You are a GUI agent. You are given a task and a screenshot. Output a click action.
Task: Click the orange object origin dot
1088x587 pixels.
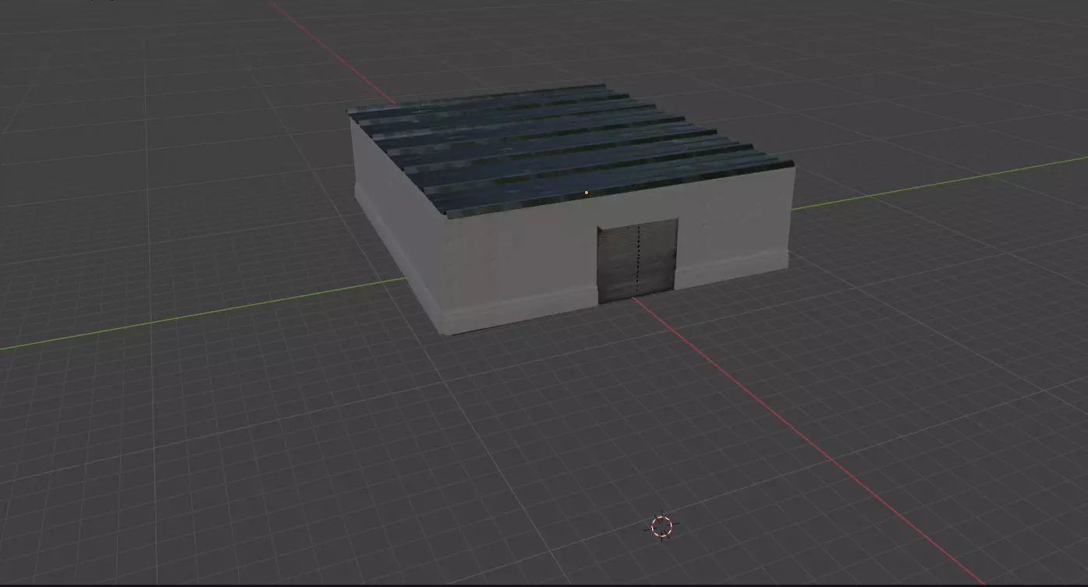586,193
